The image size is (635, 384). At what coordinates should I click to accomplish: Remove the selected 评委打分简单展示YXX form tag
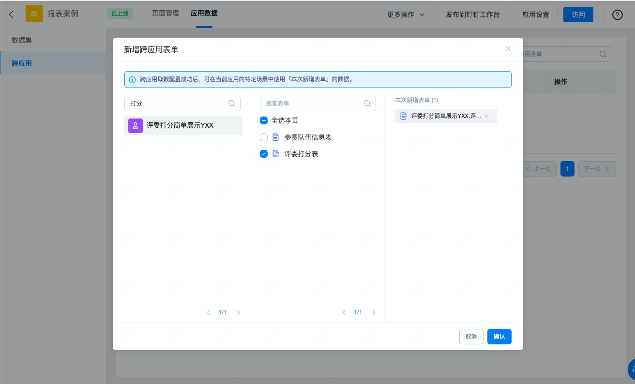click(x=486, y=116)
